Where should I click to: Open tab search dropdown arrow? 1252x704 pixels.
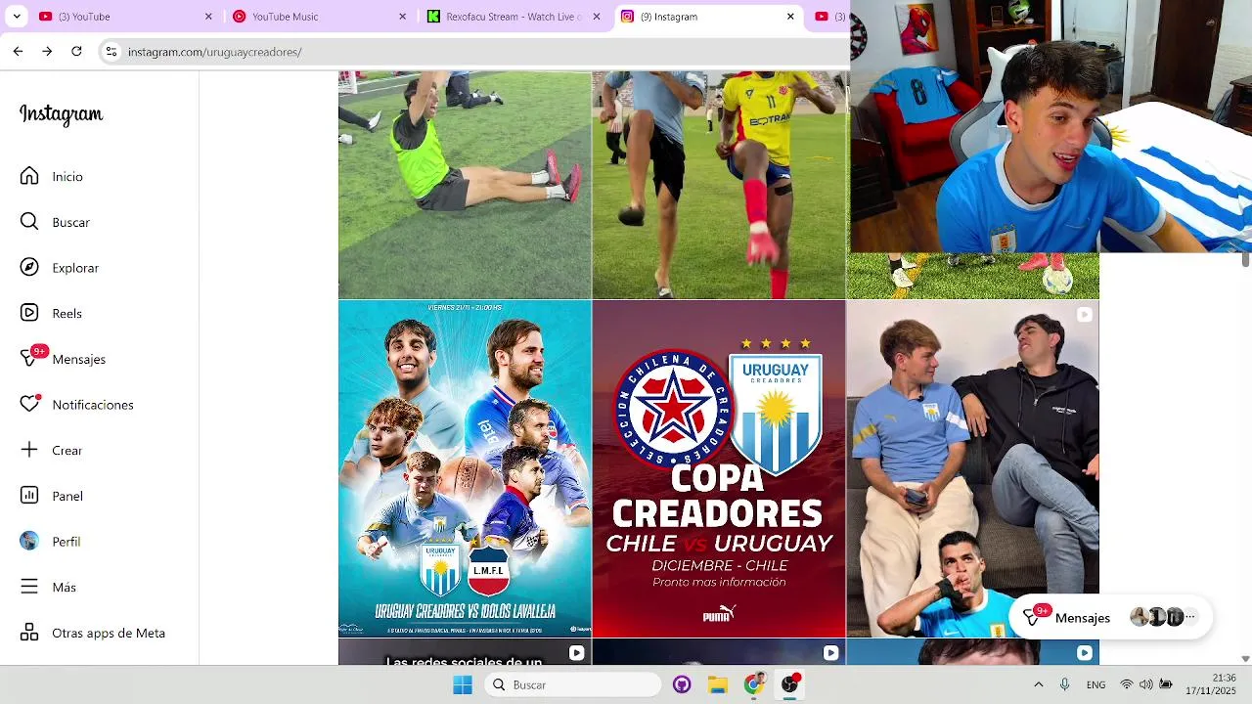pyautogui.click(x=17, y=17)
